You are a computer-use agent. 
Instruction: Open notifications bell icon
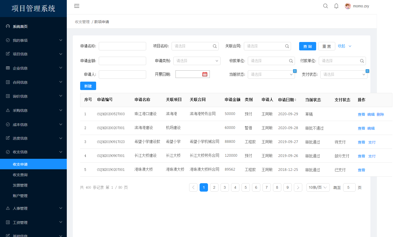[336, 6]
